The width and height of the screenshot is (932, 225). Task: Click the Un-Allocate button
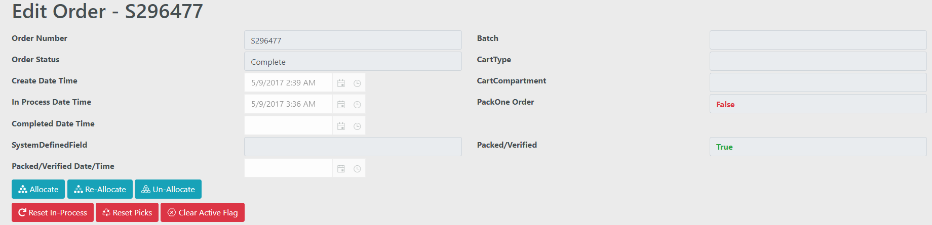pos(168,189)
